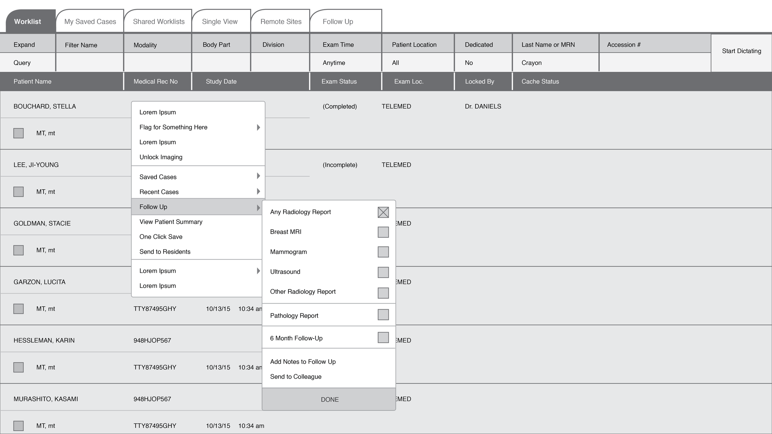Viewport: 772px width, 434px height.
Task: Check the Breast MRI checkbox
Action: tap(383, 232)
